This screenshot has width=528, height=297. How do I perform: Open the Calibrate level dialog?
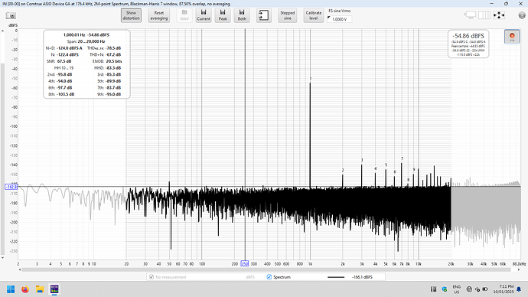314,15
